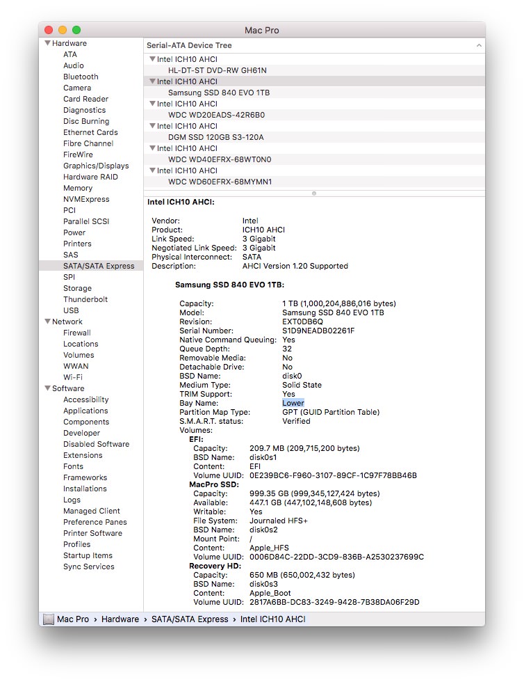Select Sync Services under Software

pyautogui.click(x=89, y=566)
